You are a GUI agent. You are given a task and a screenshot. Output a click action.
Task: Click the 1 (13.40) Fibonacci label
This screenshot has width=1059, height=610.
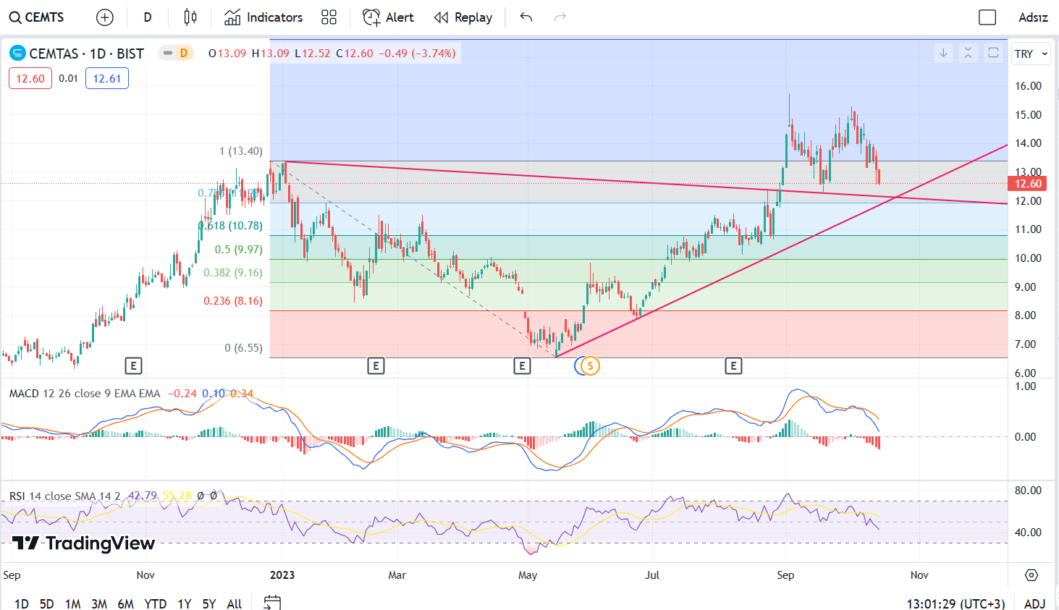point(241,151)
